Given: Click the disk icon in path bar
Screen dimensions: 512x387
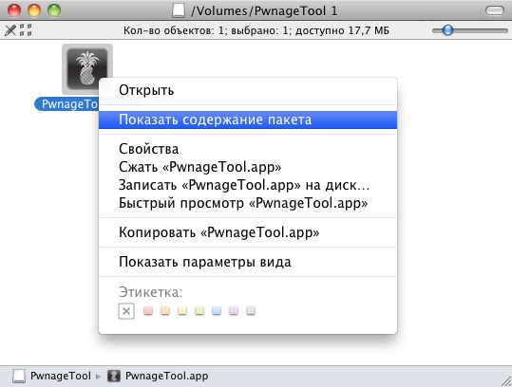Looking at the screenshot, I should tap(19, 377).
